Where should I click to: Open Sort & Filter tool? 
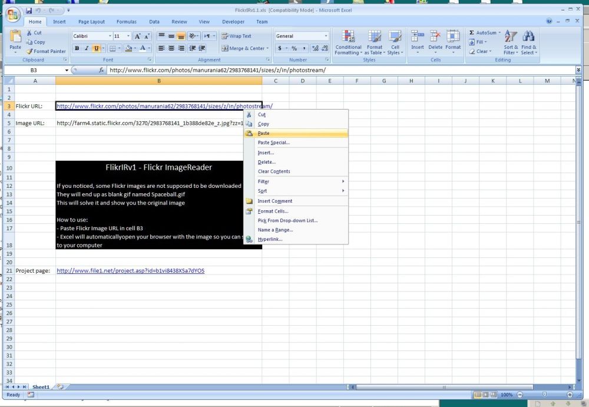[x=511, y=42]
